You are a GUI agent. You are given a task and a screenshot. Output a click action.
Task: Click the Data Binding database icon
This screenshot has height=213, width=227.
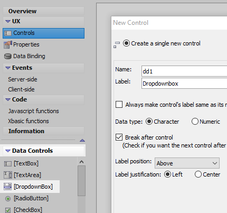coord(8,57)
